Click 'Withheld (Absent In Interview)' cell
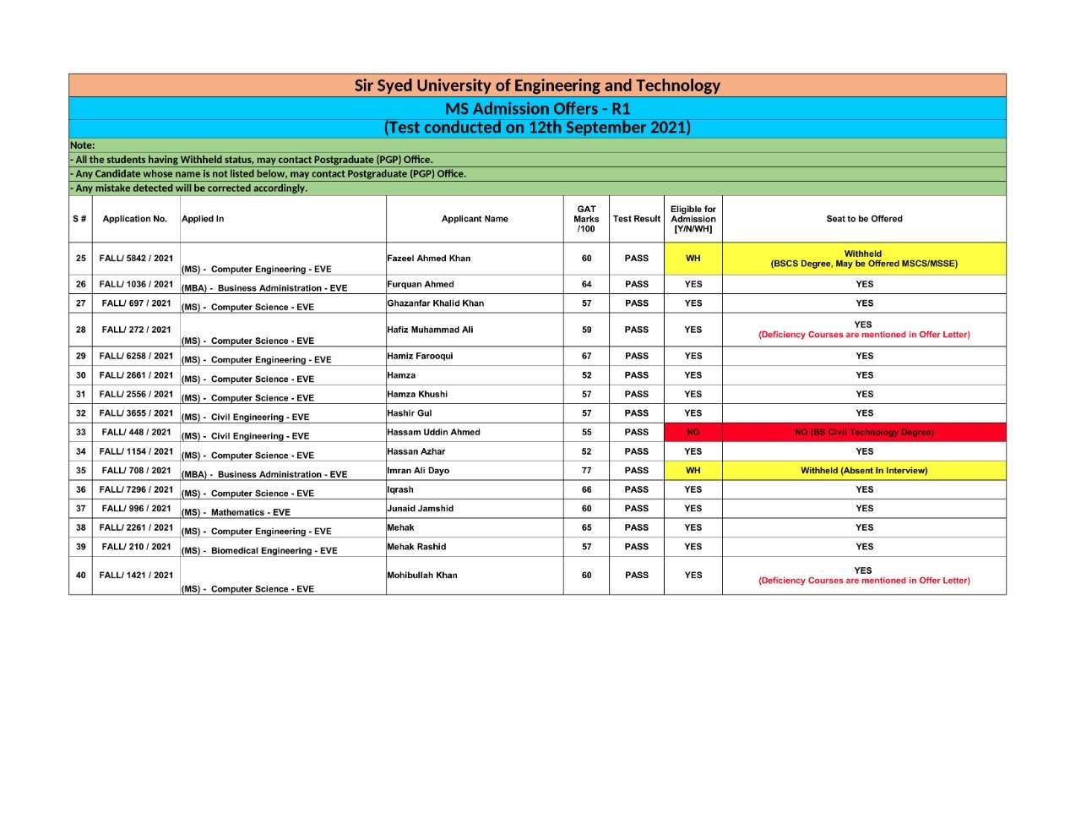The image size is (1081, 835). [x=864, y=471]
